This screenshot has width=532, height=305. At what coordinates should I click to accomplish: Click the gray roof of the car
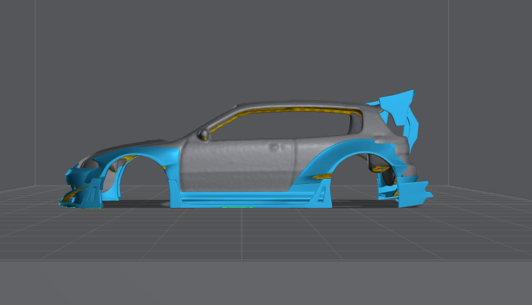(290, 103)
